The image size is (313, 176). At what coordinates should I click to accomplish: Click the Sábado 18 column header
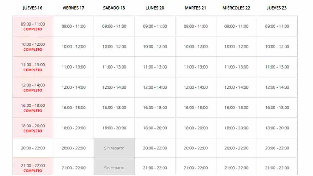114,8
